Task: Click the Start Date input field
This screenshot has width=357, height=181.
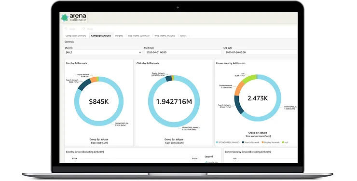Action: click(x=182, y=52)
